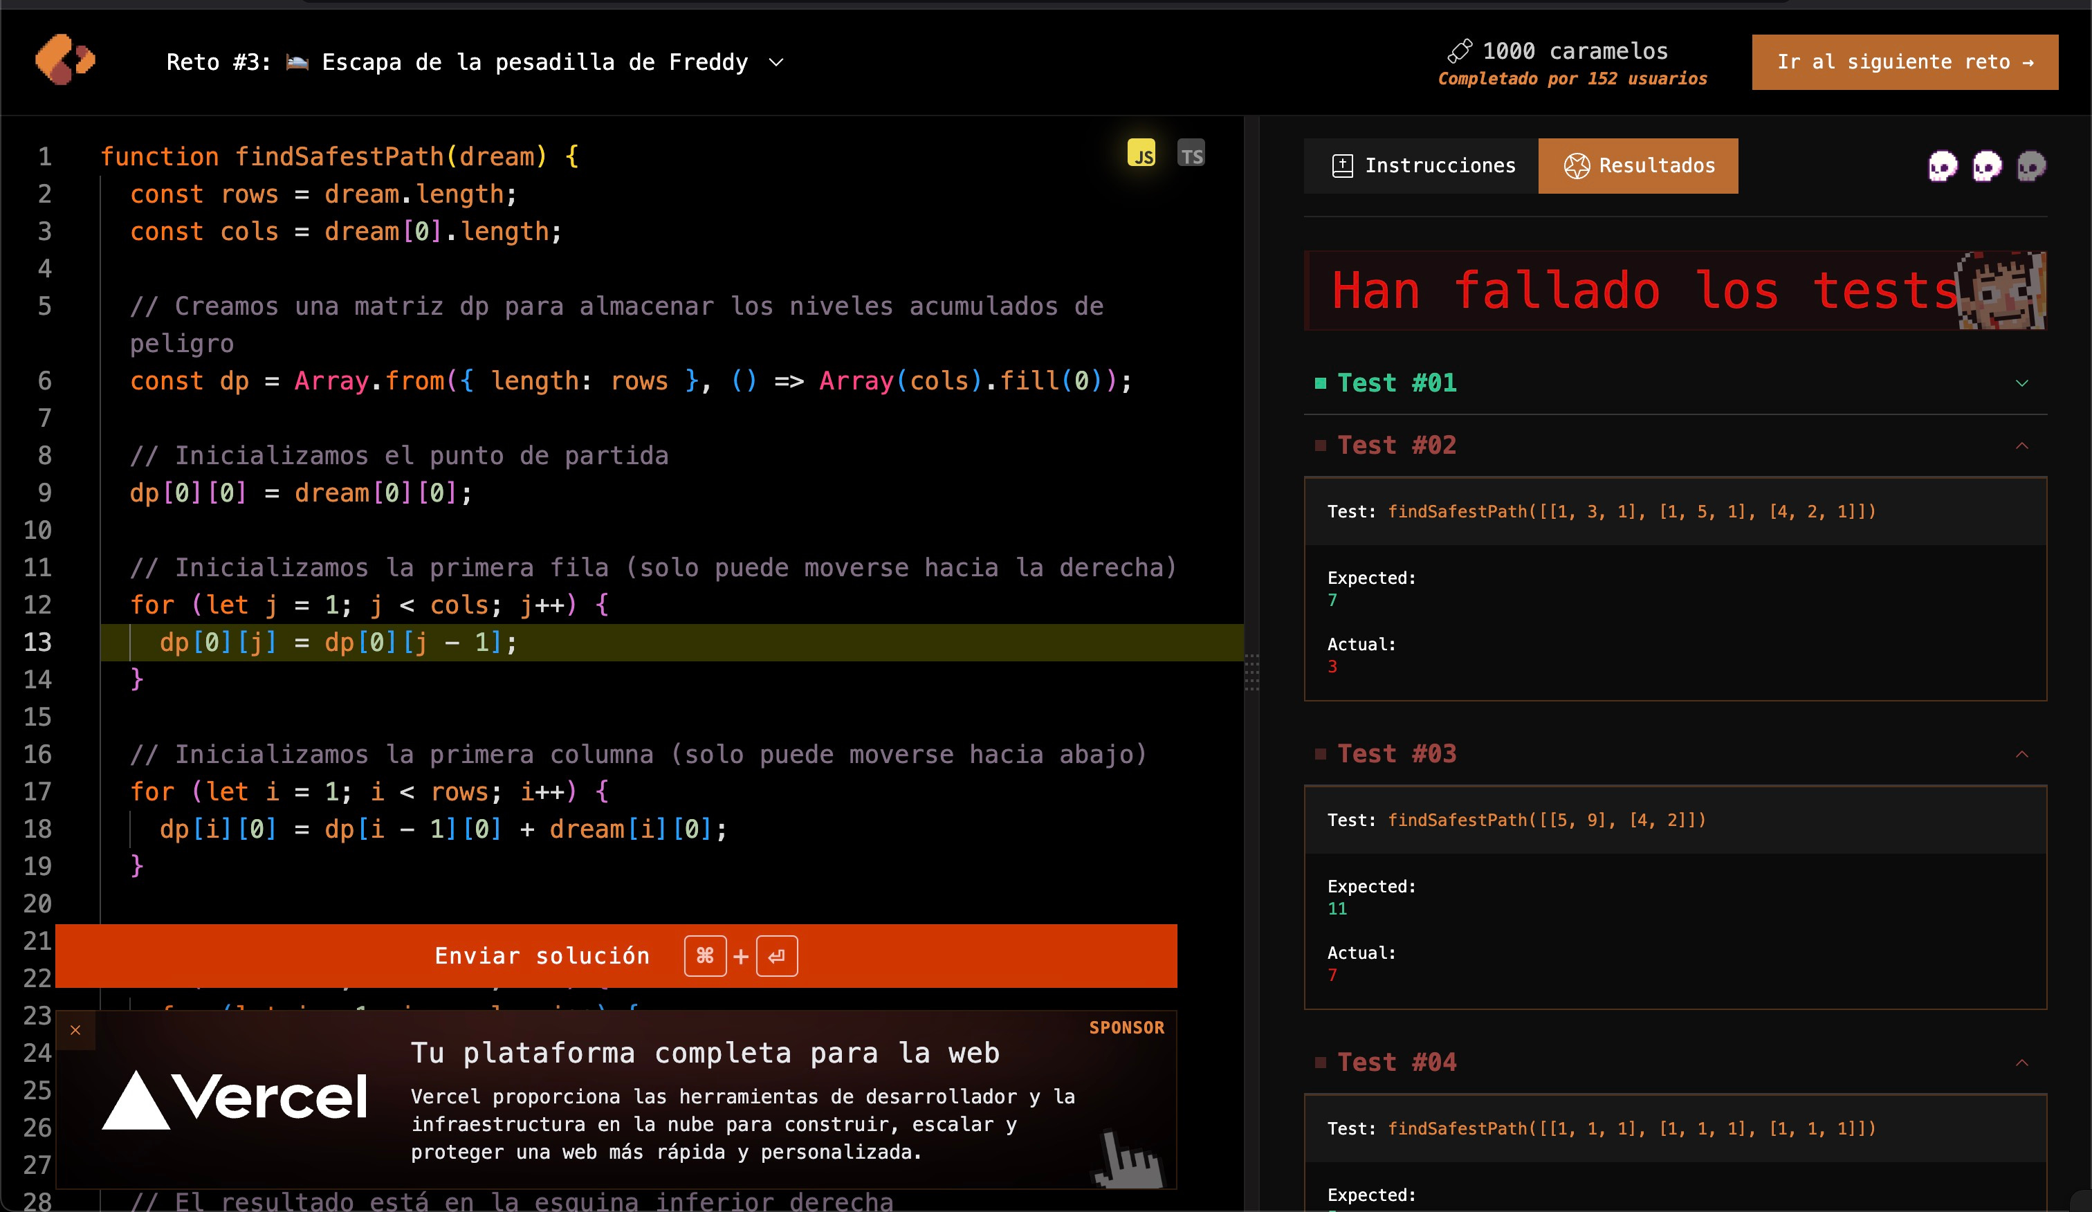2092x1212 pixels.
Task: Place cursor on the function findSafestPath line
Action: coord(340,156)
